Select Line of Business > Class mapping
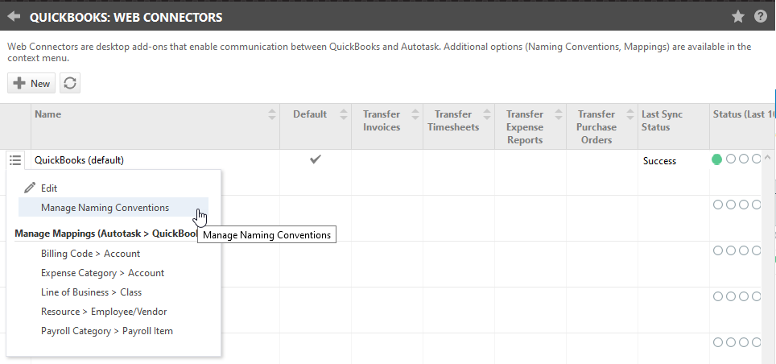 click(92, 292)
